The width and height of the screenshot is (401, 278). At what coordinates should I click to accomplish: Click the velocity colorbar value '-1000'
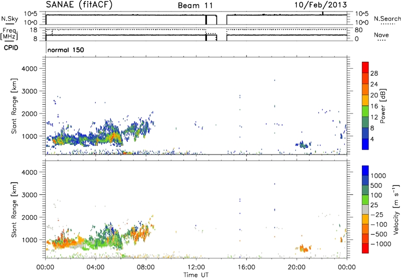(381, 244)
